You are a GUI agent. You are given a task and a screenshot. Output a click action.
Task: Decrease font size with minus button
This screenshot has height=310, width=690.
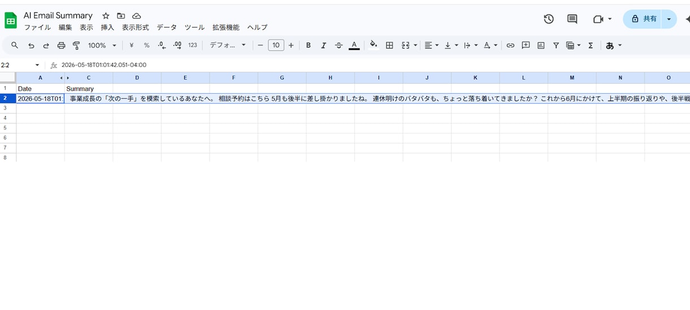[260, 45]
